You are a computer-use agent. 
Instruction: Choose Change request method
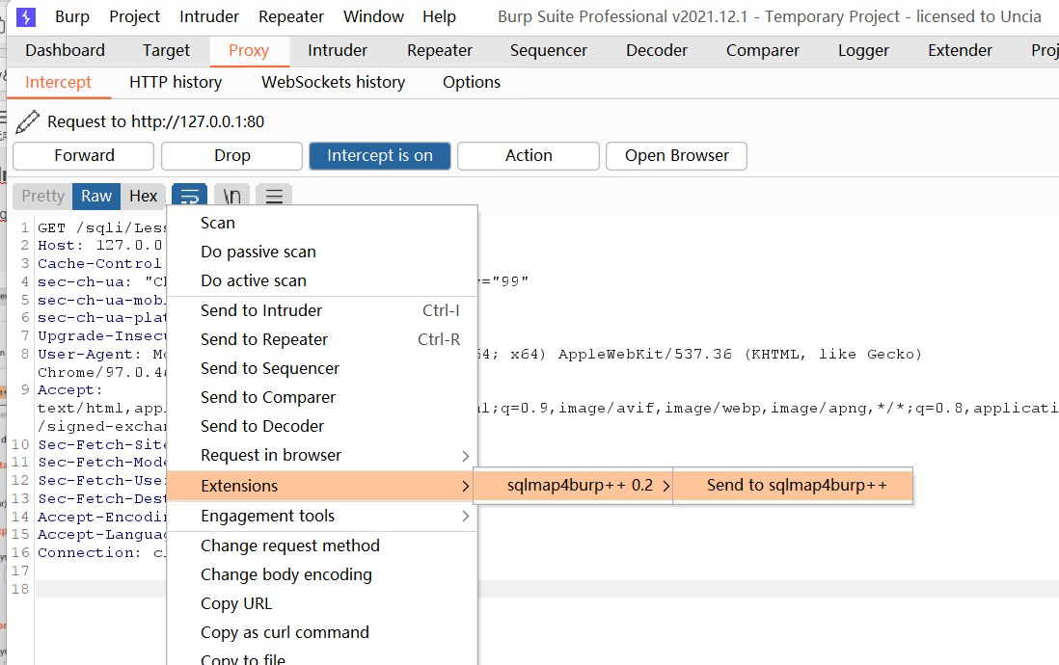tap(322, 546)
